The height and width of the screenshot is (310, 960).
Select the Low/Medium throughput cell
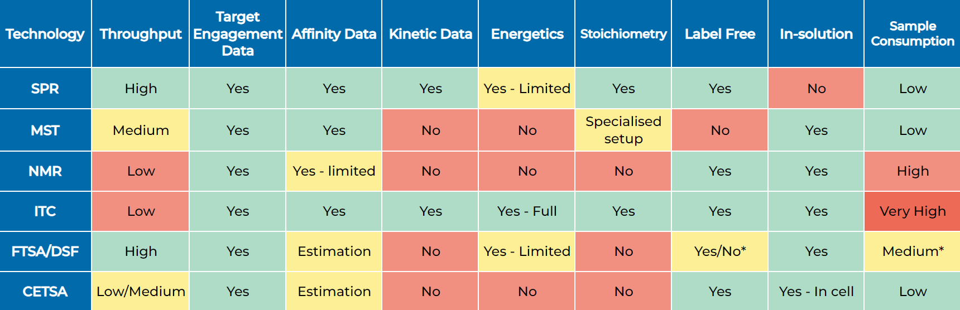[x=141, y=292]
